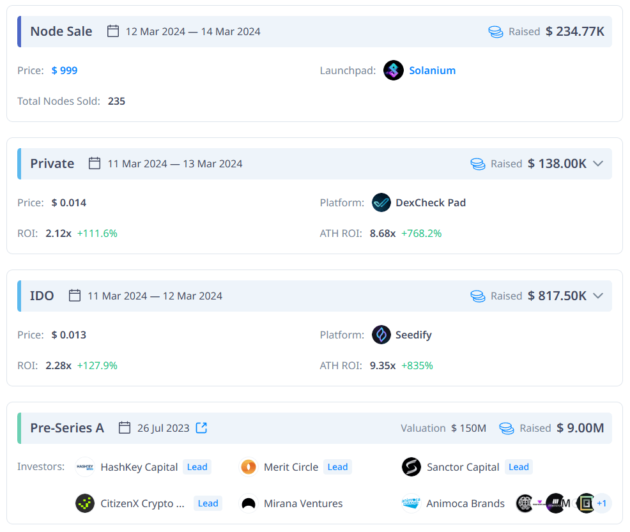Open the DexCheck Pad platform name

[431, 202]
